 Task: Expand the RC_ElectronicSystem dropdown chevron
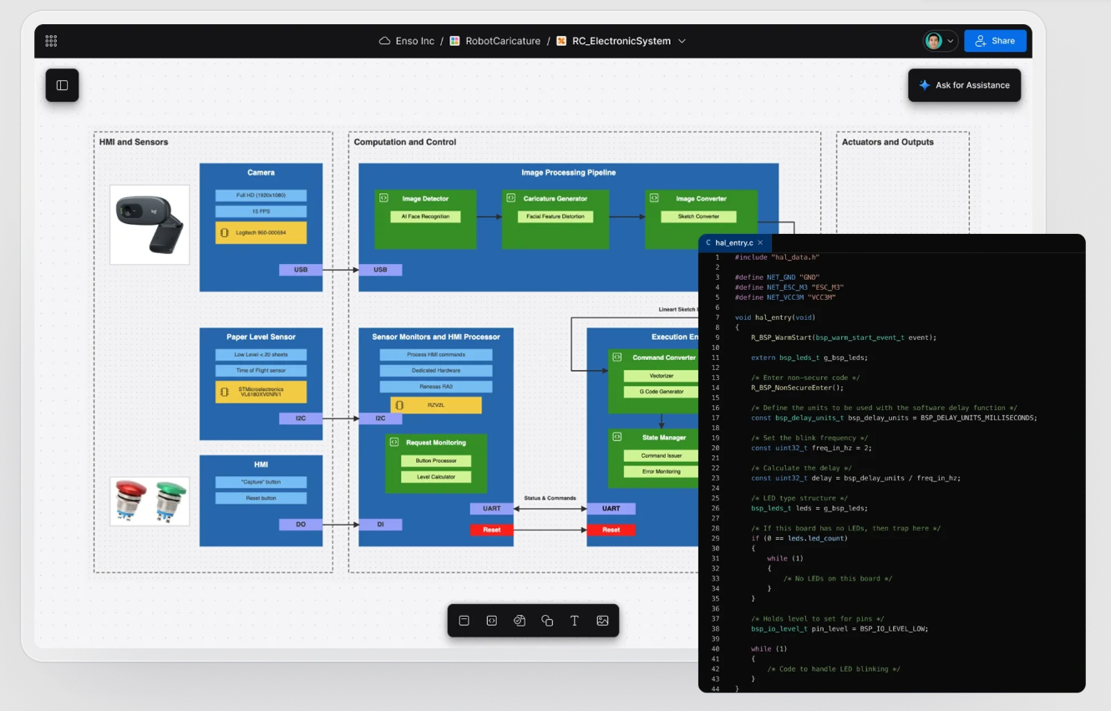tap(682, 41)
